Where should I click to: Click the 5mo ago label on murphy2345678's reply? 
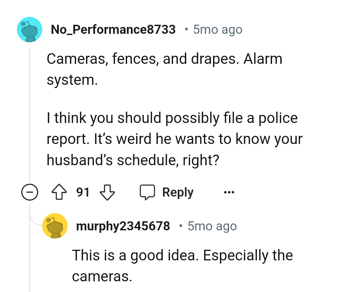coord(212,226)
